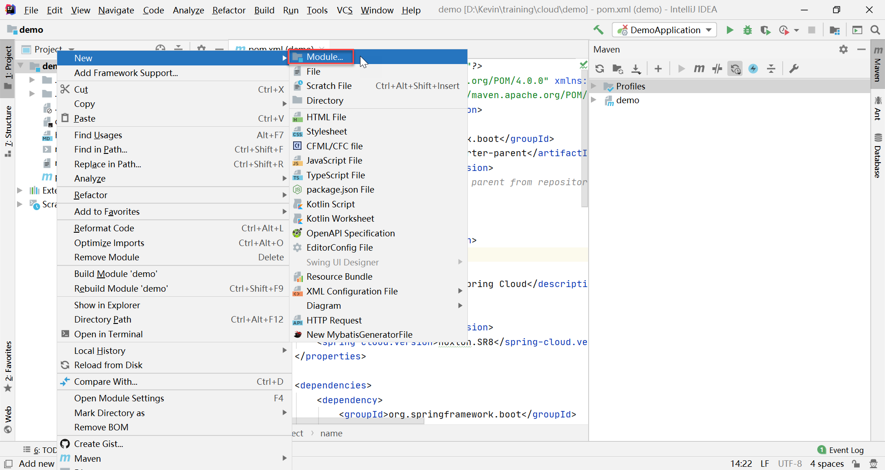Viewport: 885px width, 470px height.
Task: Click LF line separator in the status bar
Action: [765, 464]
